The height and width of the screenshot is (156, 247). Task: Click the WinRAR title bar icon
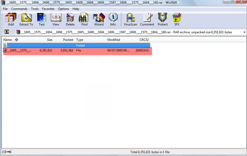3,3
